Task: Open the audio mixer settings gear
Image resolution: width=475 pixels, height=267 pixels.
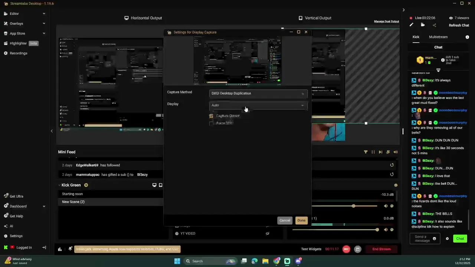Action: point(396,185)
